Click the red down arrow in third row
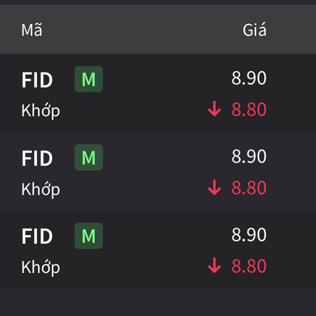This screenshot has height=316, width=316. 214,265
